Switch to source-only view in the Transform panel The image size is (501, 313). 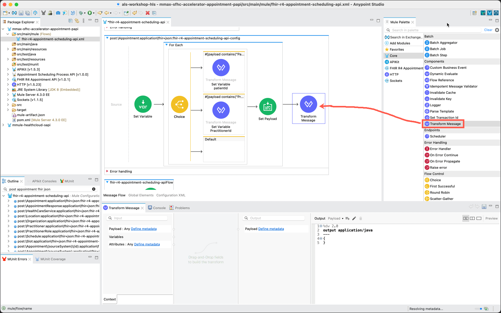pyautogui.click(x=479, y=218)
